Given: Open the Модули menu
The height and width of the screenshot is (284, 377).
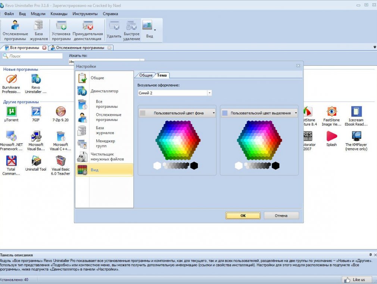Looking at the screenshot, I should pyautogui.click(x=38, y=14).
